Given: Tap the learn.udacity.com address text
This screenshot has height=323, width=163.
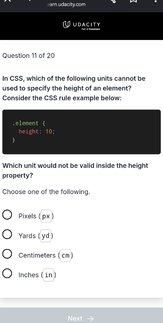Looking at the screenshot, I should [66, 4].
